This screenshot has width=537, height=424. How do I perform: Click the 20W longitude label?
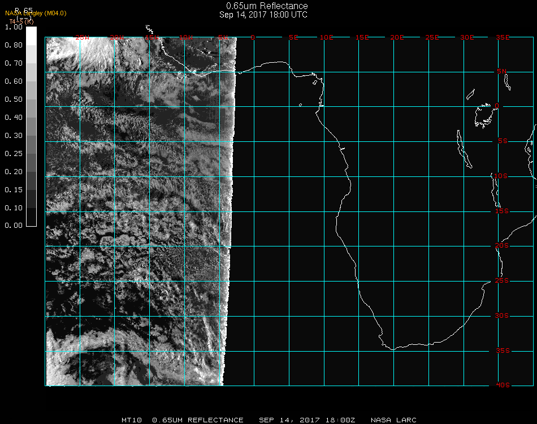(117, 37)
